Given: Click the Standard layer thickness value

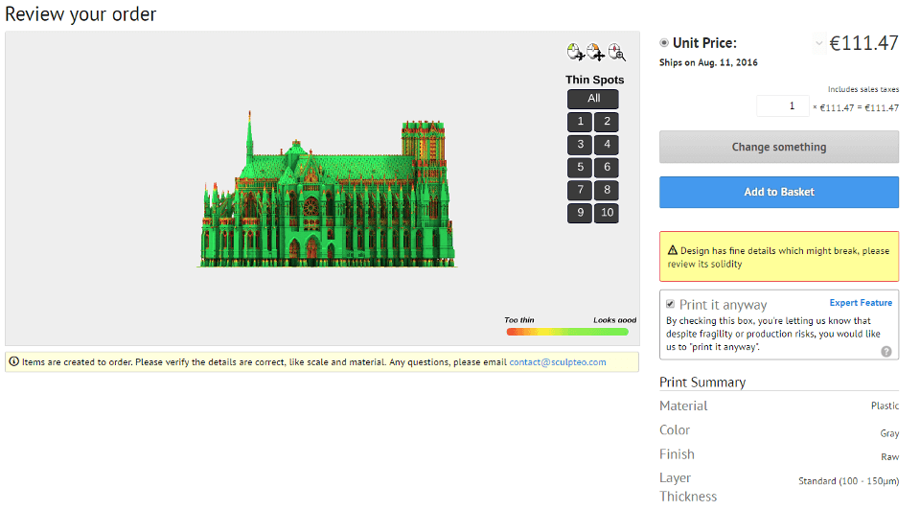Looking at the screenshot, I should (848, 481).
